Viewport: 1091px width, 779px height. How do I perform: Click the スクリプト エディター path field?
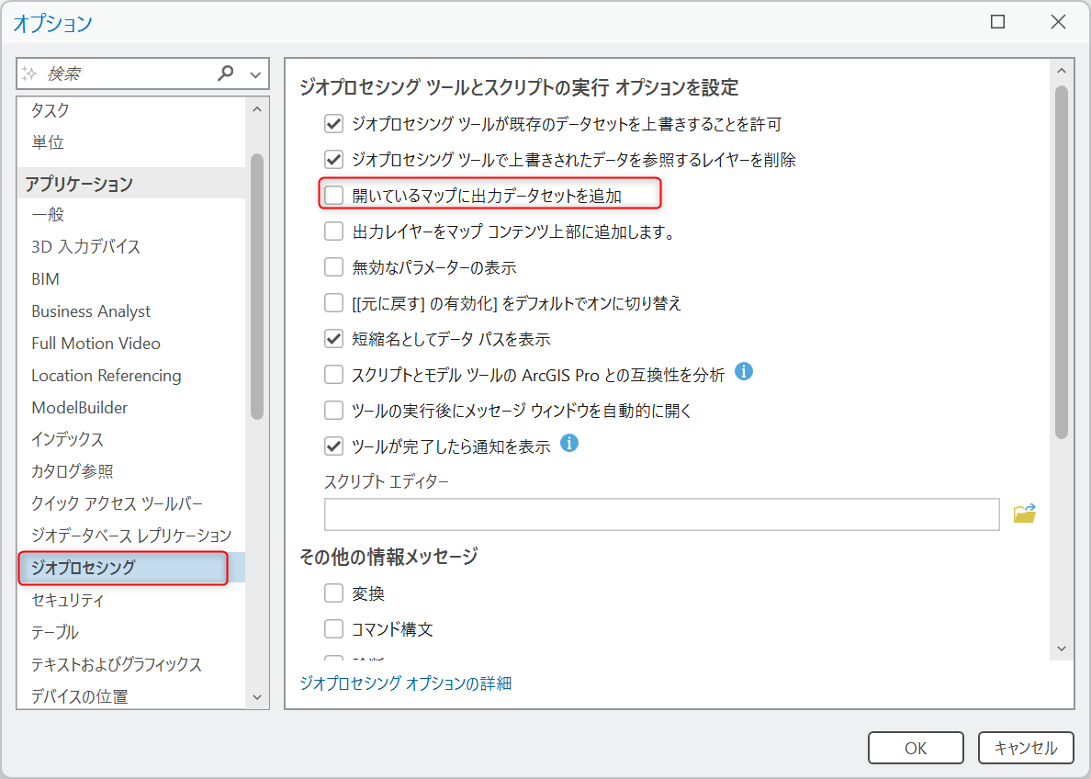[661, 514]
